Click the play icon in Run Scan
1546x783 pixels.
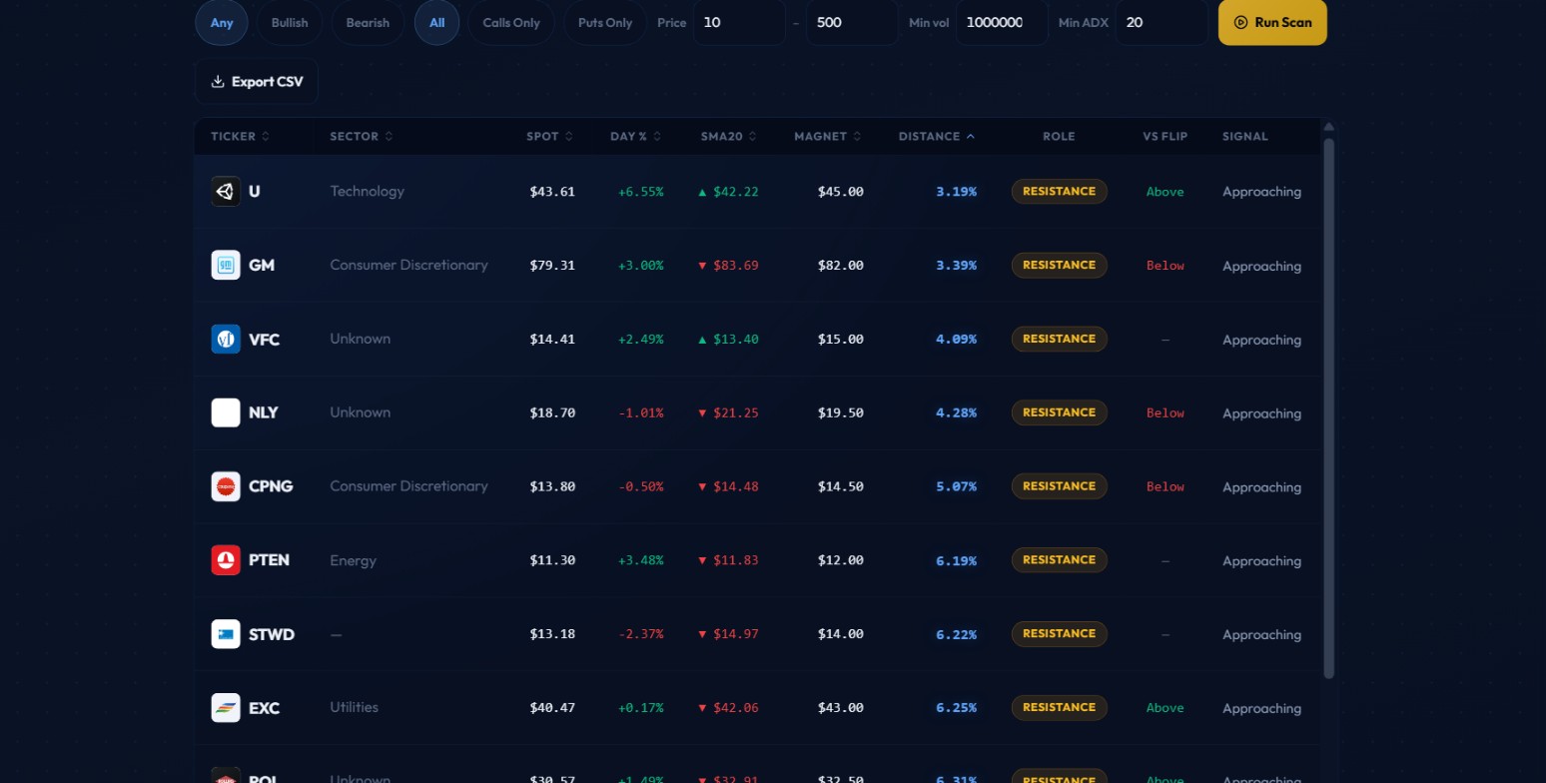1241,22
